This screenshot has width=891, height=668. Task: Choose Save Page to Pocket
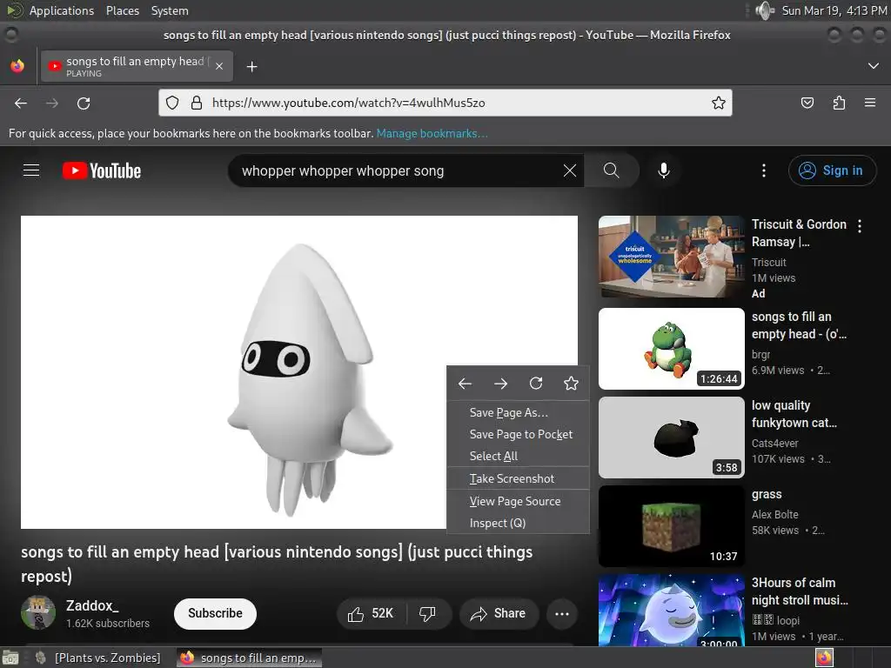[x=518, y=435]
